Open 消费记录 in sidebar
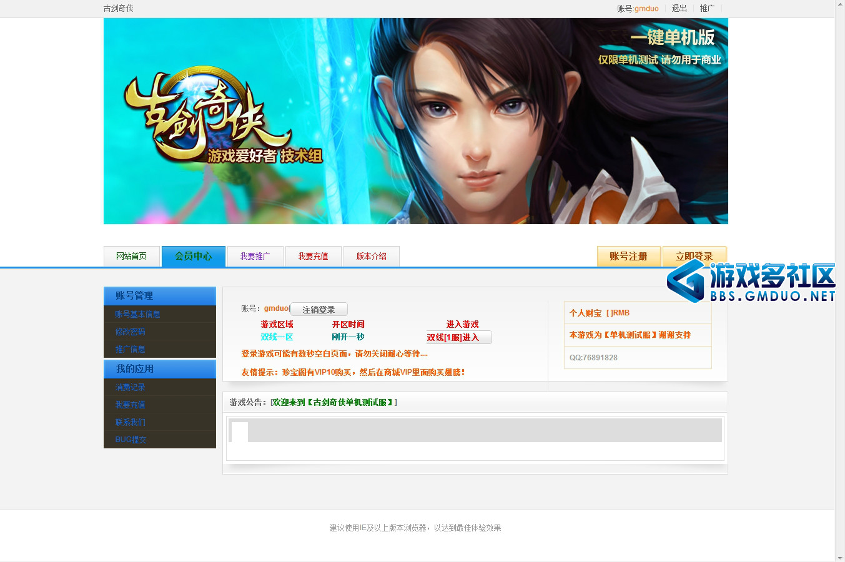The image size is (845, 562). [130, 387]
